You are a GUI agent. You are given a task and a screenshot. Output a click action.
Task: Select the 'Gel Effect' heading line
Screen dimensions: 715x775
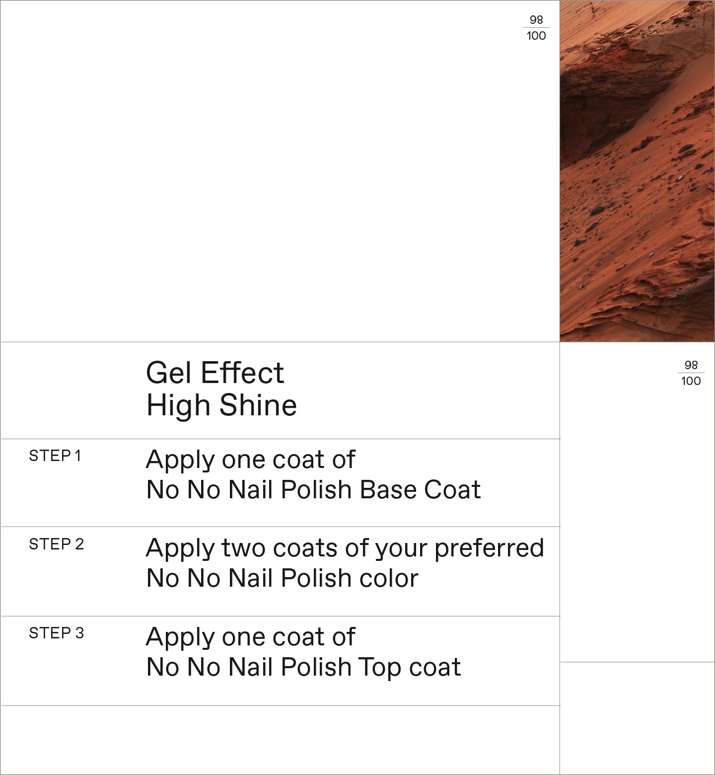pos(214,373)
